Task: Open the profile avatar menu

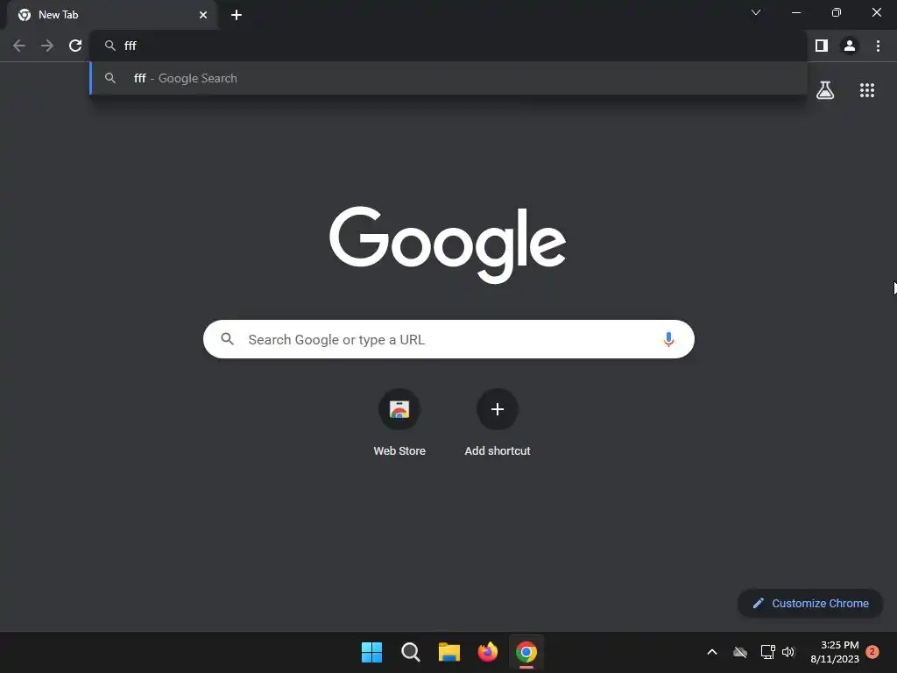Action: pyautogui.click(x=850, y=46)
